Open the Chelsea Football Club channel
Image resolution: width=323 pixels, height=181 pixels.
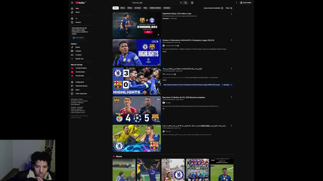(x=171, y=46)
